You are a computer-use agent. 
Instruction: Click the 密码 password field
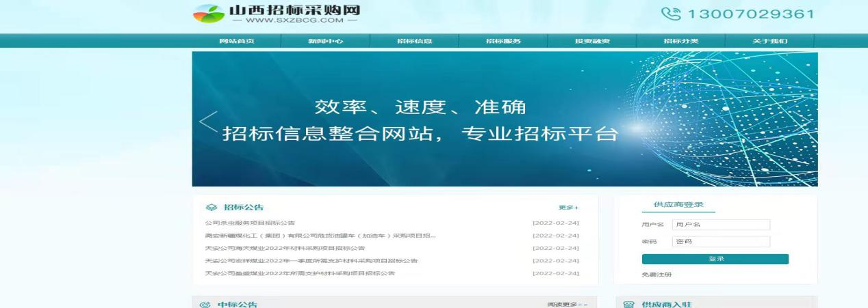(x=721, y=242)
